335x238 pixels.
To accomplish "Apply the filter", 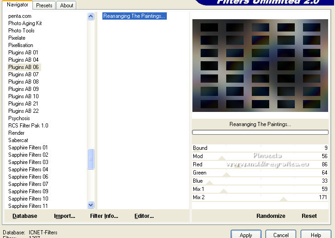I will 246,235.
